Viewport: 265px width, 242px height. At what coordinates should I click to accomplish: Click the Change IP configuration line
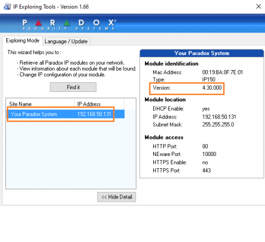coord(61,75)
